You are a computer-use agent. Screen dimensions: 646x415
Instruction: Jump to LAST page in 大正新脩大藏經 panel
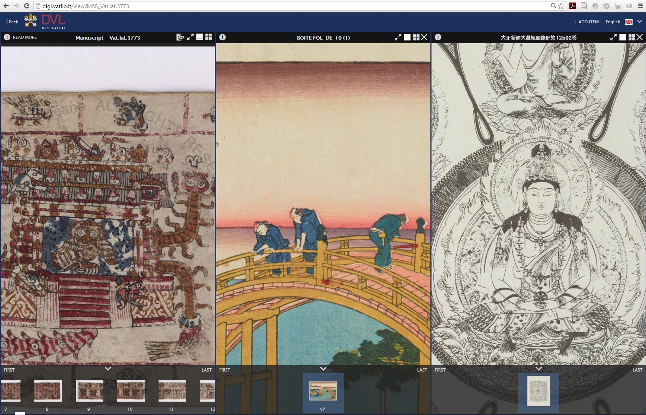pyautogui.click(x=638, y=370)
